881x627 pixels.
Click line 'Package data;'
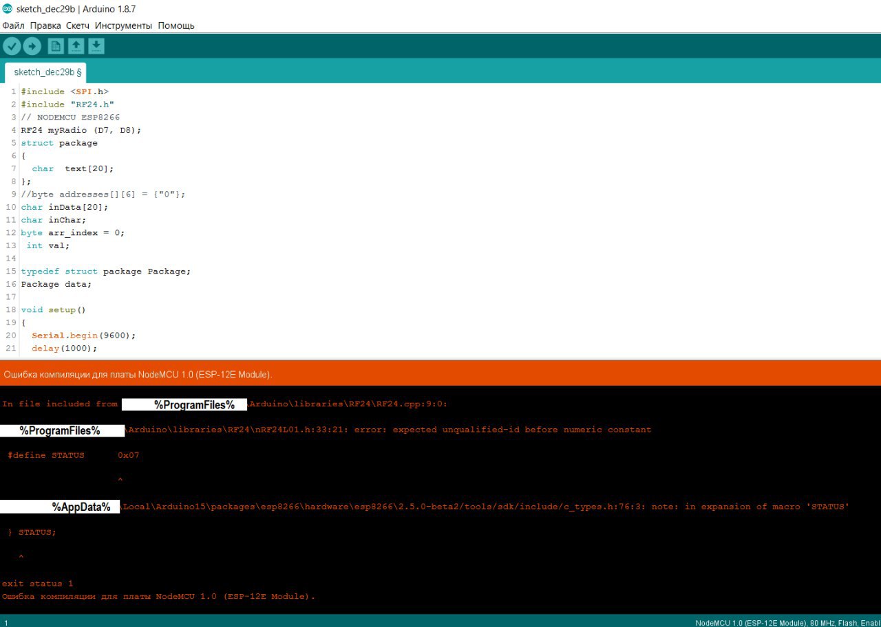pos(56,284)
